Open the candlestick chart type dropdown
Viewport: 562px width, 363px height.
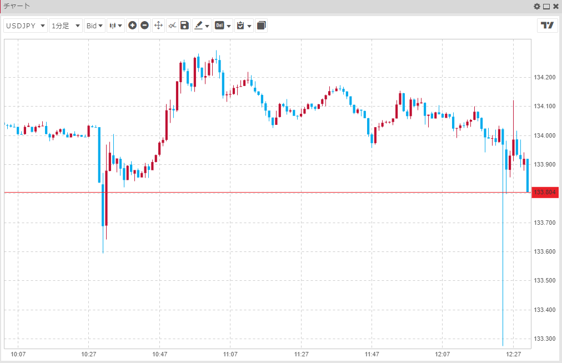pos(116,26)
